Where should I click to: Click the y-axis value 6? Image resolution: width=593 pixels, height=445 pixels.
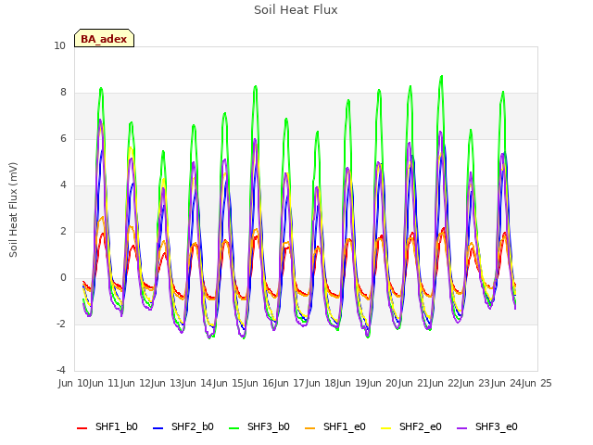(x=63, y=139)
